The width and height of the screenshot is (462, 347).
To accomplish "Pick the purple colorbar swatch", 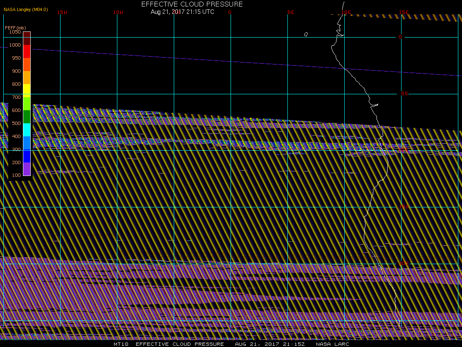I will 27,169.
